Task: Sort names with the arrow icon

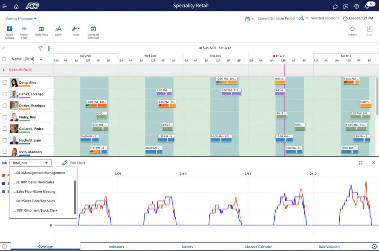Action: [x=41, y=59]
